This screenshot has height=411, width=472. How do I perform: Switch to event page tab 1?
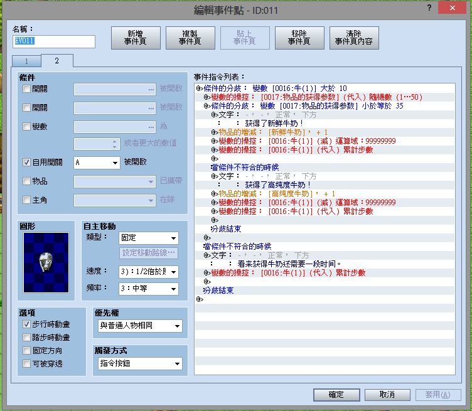click(x=26, y=61)
